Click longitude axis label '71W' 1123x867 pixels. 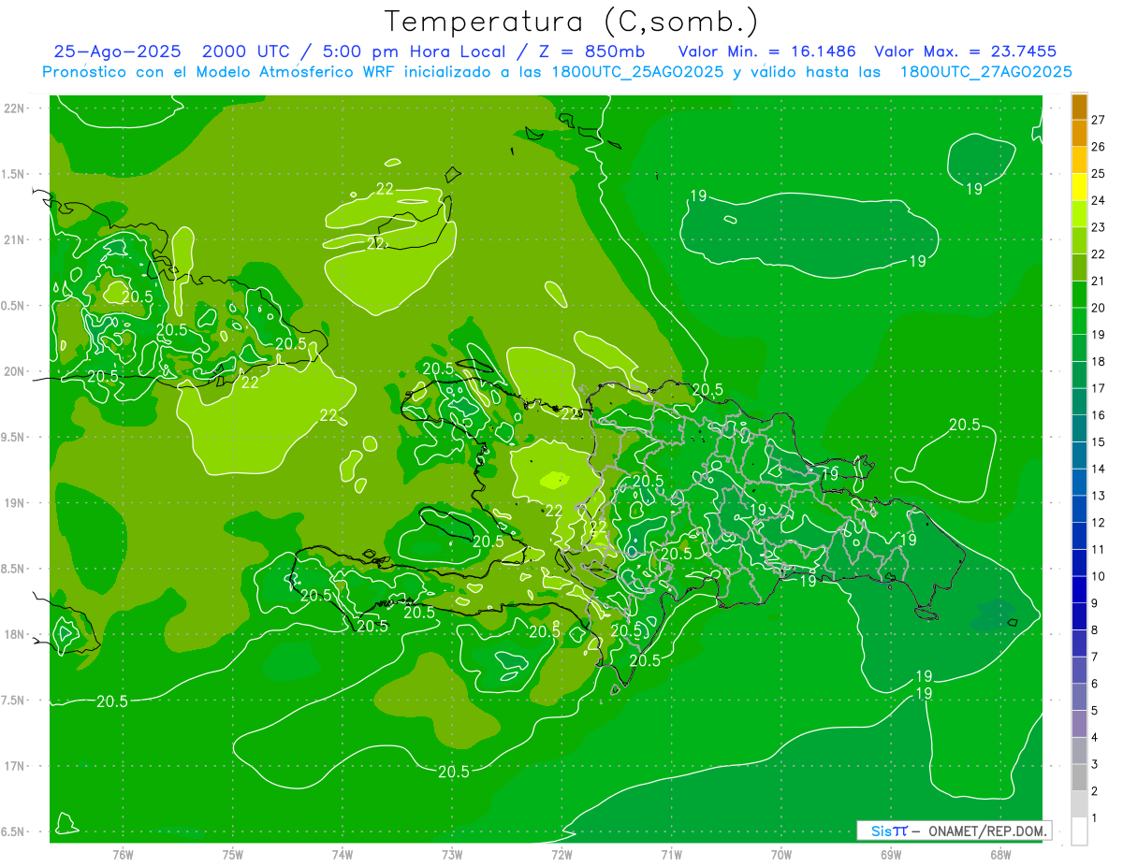coord(671,854)
